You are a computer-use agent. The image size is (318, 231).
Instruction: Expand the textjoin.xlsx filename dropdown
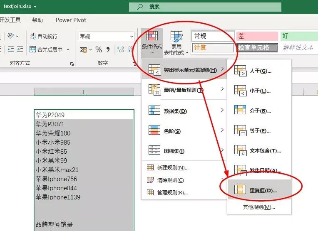pos(35,7)
